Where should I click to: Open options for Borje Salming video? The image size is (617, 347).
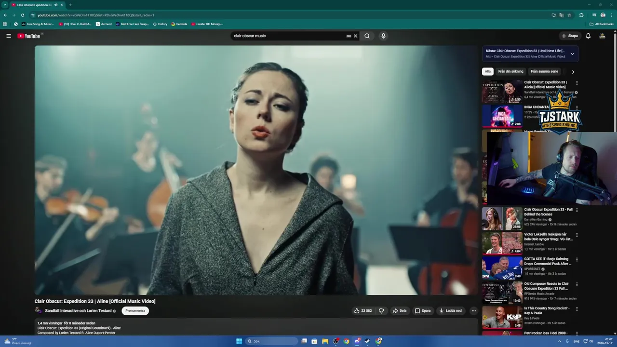point(577,260)
